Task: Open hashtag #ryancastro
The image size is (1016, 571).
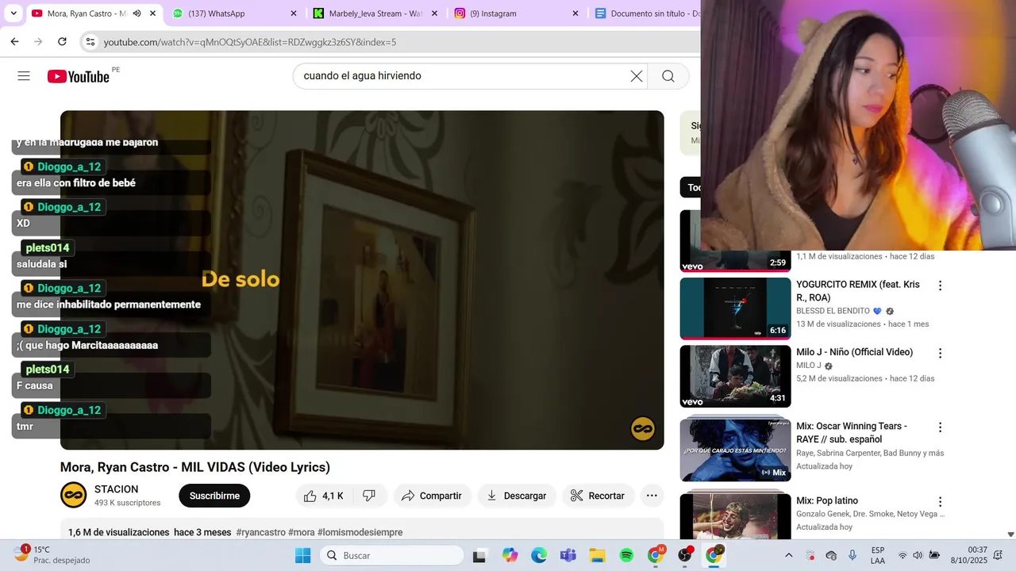Action: [260, 532]
